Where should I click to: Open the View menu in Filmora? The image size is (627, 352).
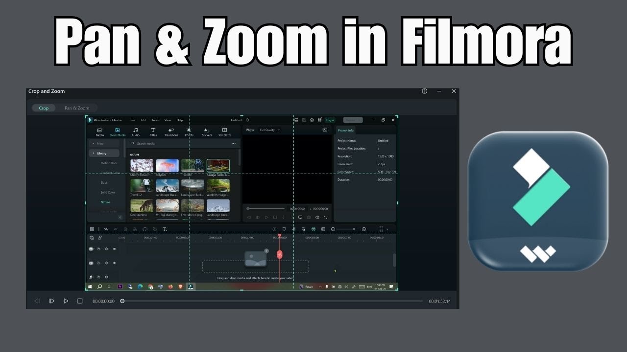(x=168, y=120)
